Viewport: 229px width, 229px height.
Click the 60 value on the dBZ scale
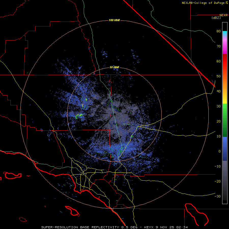tap(219, 61)
